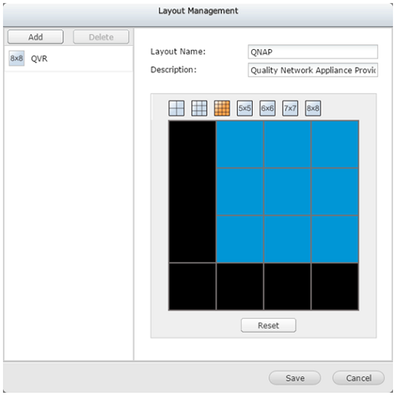Select the 3x3 grid layout icon
The width and height of the screenshot is (396, 395).
click(199, 108)
